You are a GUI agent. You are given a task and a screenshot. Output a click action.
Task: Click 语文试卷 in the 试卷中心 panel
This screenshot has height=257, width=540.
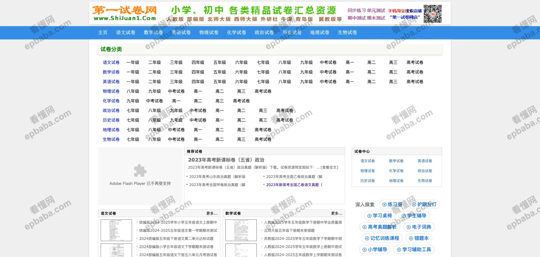coord(368,161)
